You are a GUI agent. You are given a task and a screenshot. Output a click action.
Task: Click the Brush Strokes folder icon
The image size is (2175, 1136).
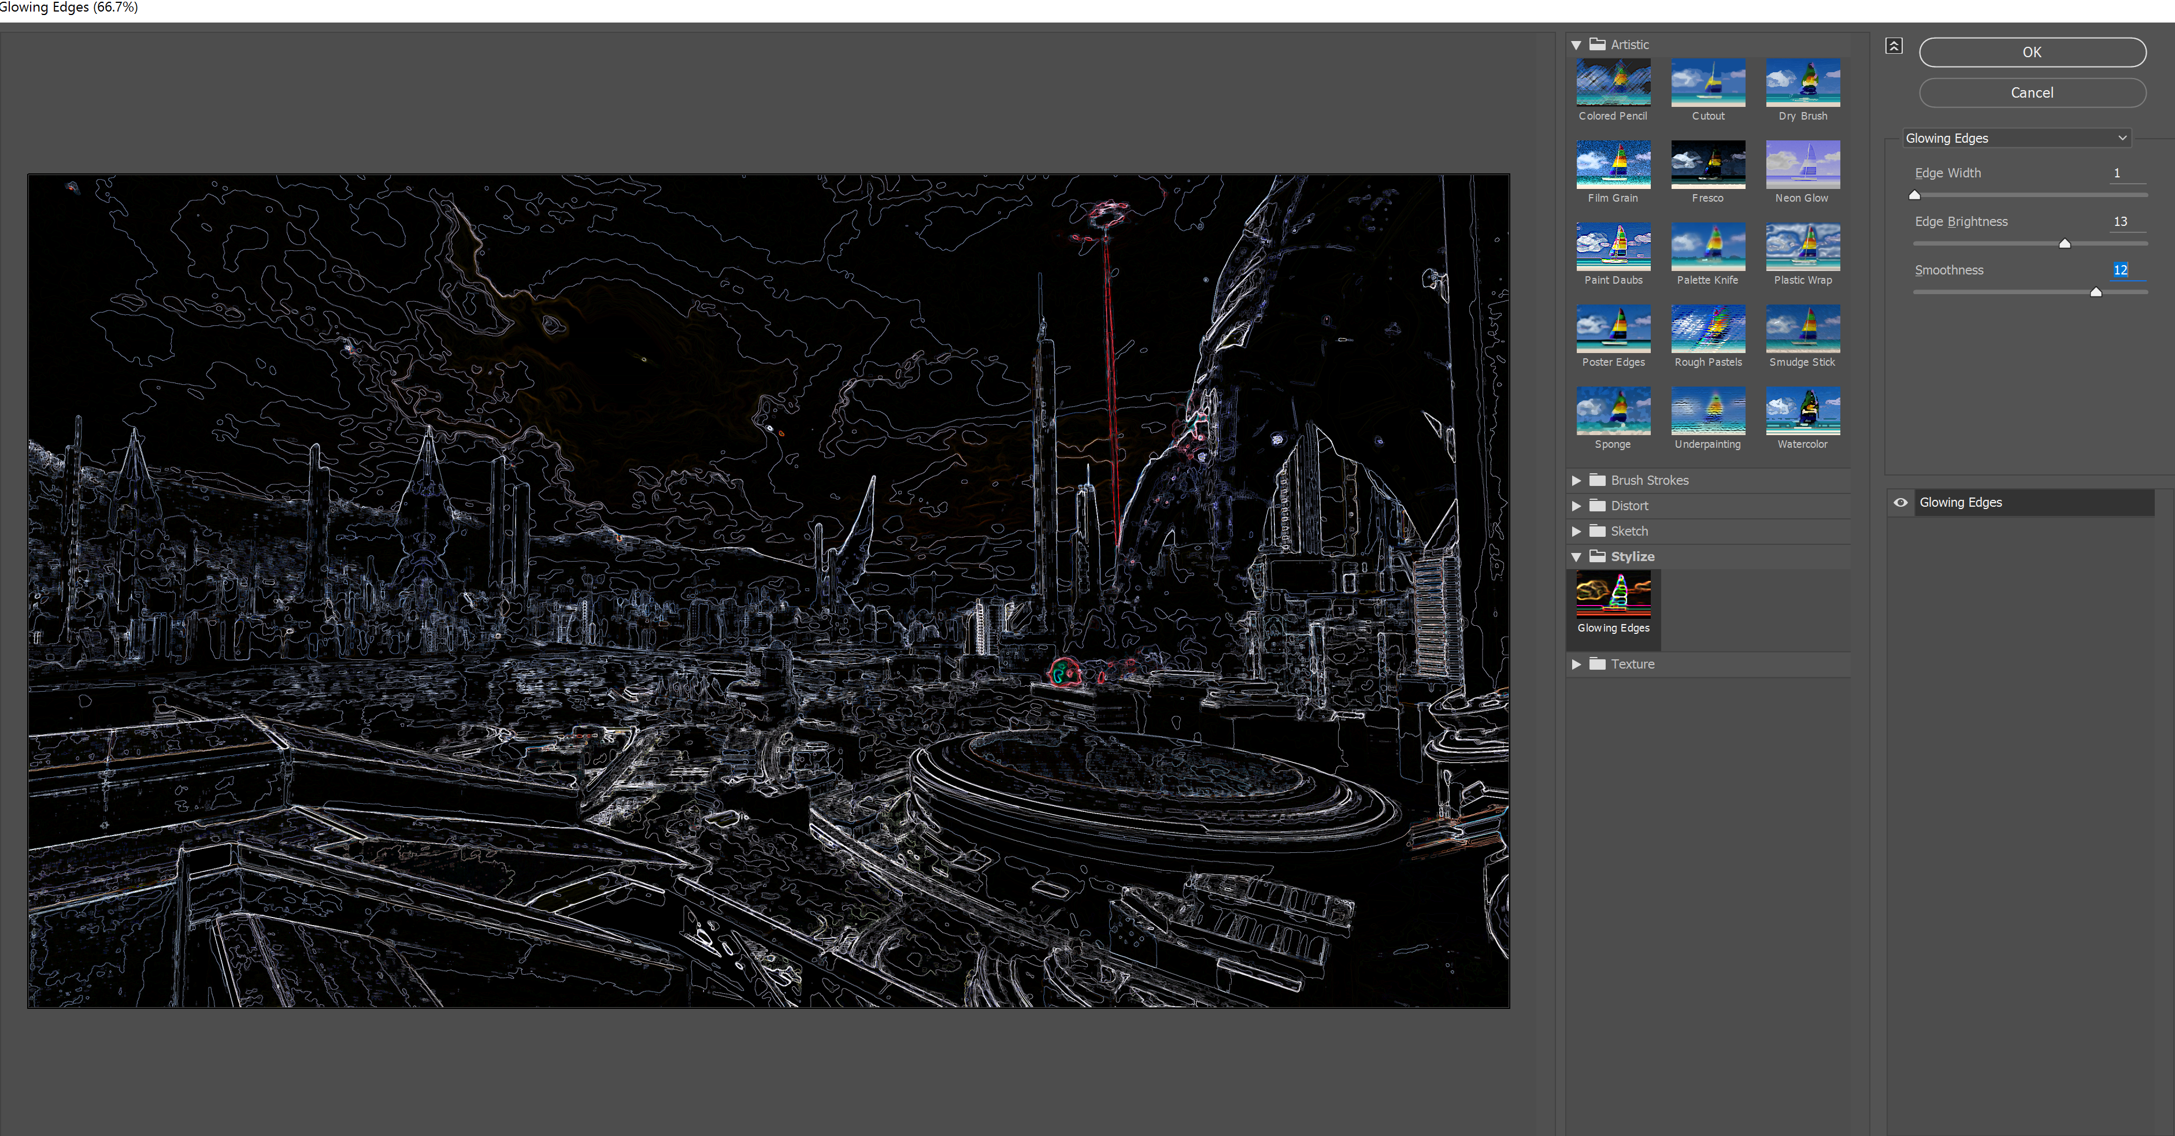coord(1596,480)
